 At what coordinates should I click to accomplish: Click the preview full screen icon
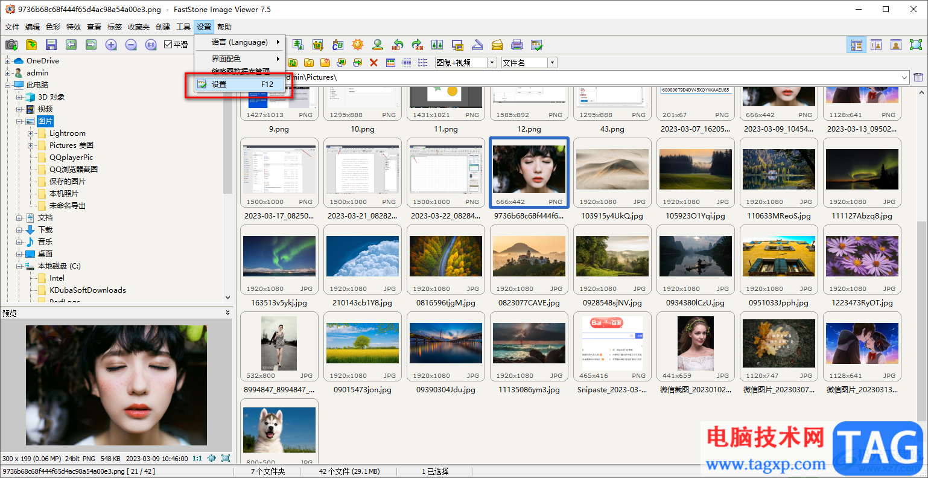tap(226, 458)
